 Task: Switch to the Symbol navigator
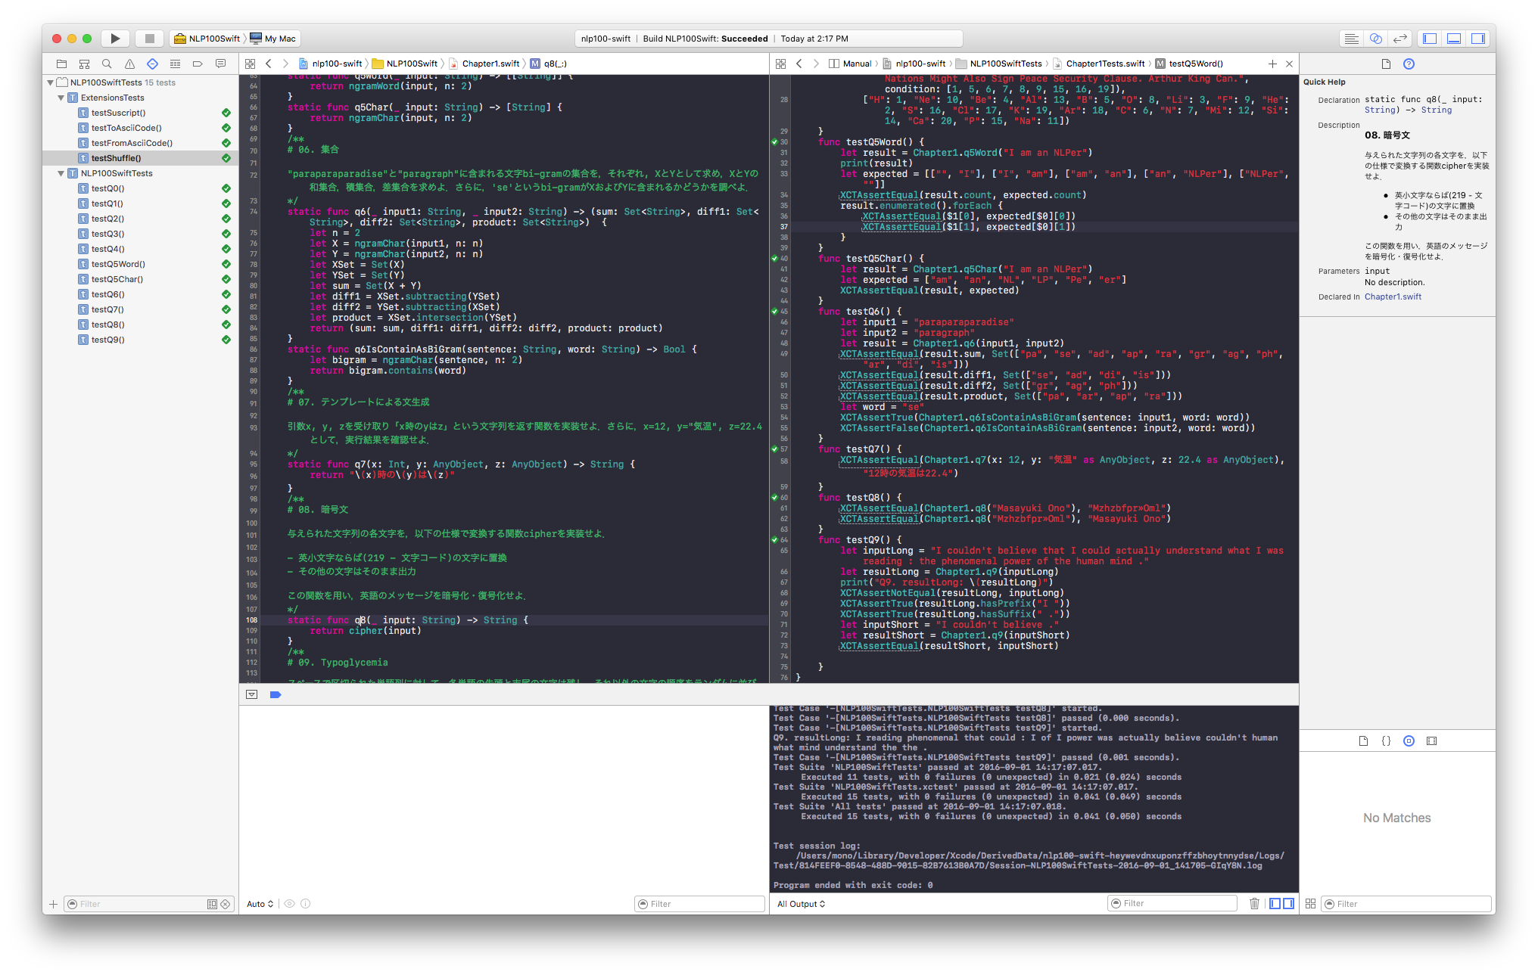tap(84, 64)
